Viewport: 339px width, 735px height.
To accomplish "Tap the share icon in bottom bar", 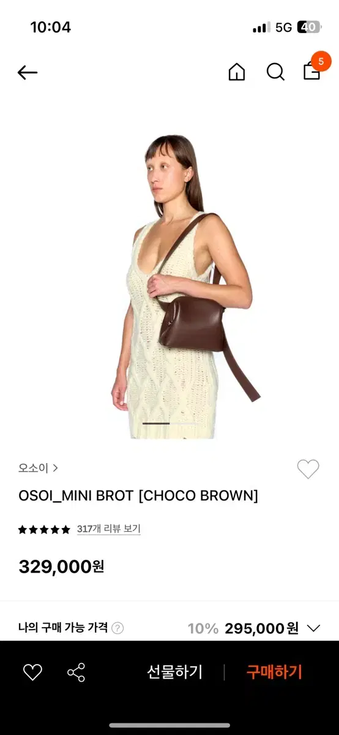I will coord(76,673).
